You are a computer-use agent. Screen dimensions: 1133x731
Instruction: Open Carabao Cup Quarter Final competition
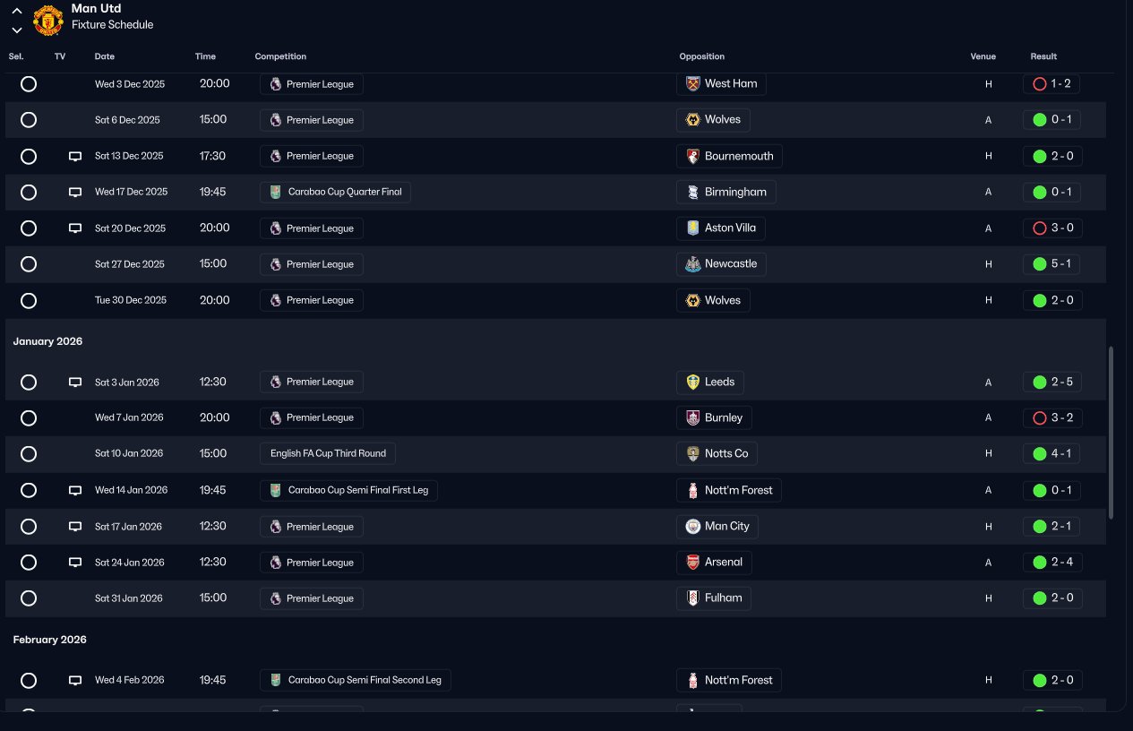pos(335,192)
